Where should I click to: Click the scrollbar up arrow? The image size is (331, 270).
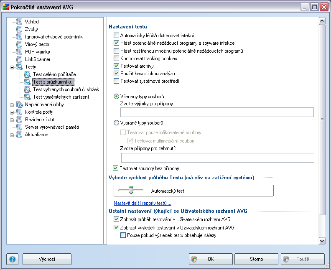(x=322, y=20)
